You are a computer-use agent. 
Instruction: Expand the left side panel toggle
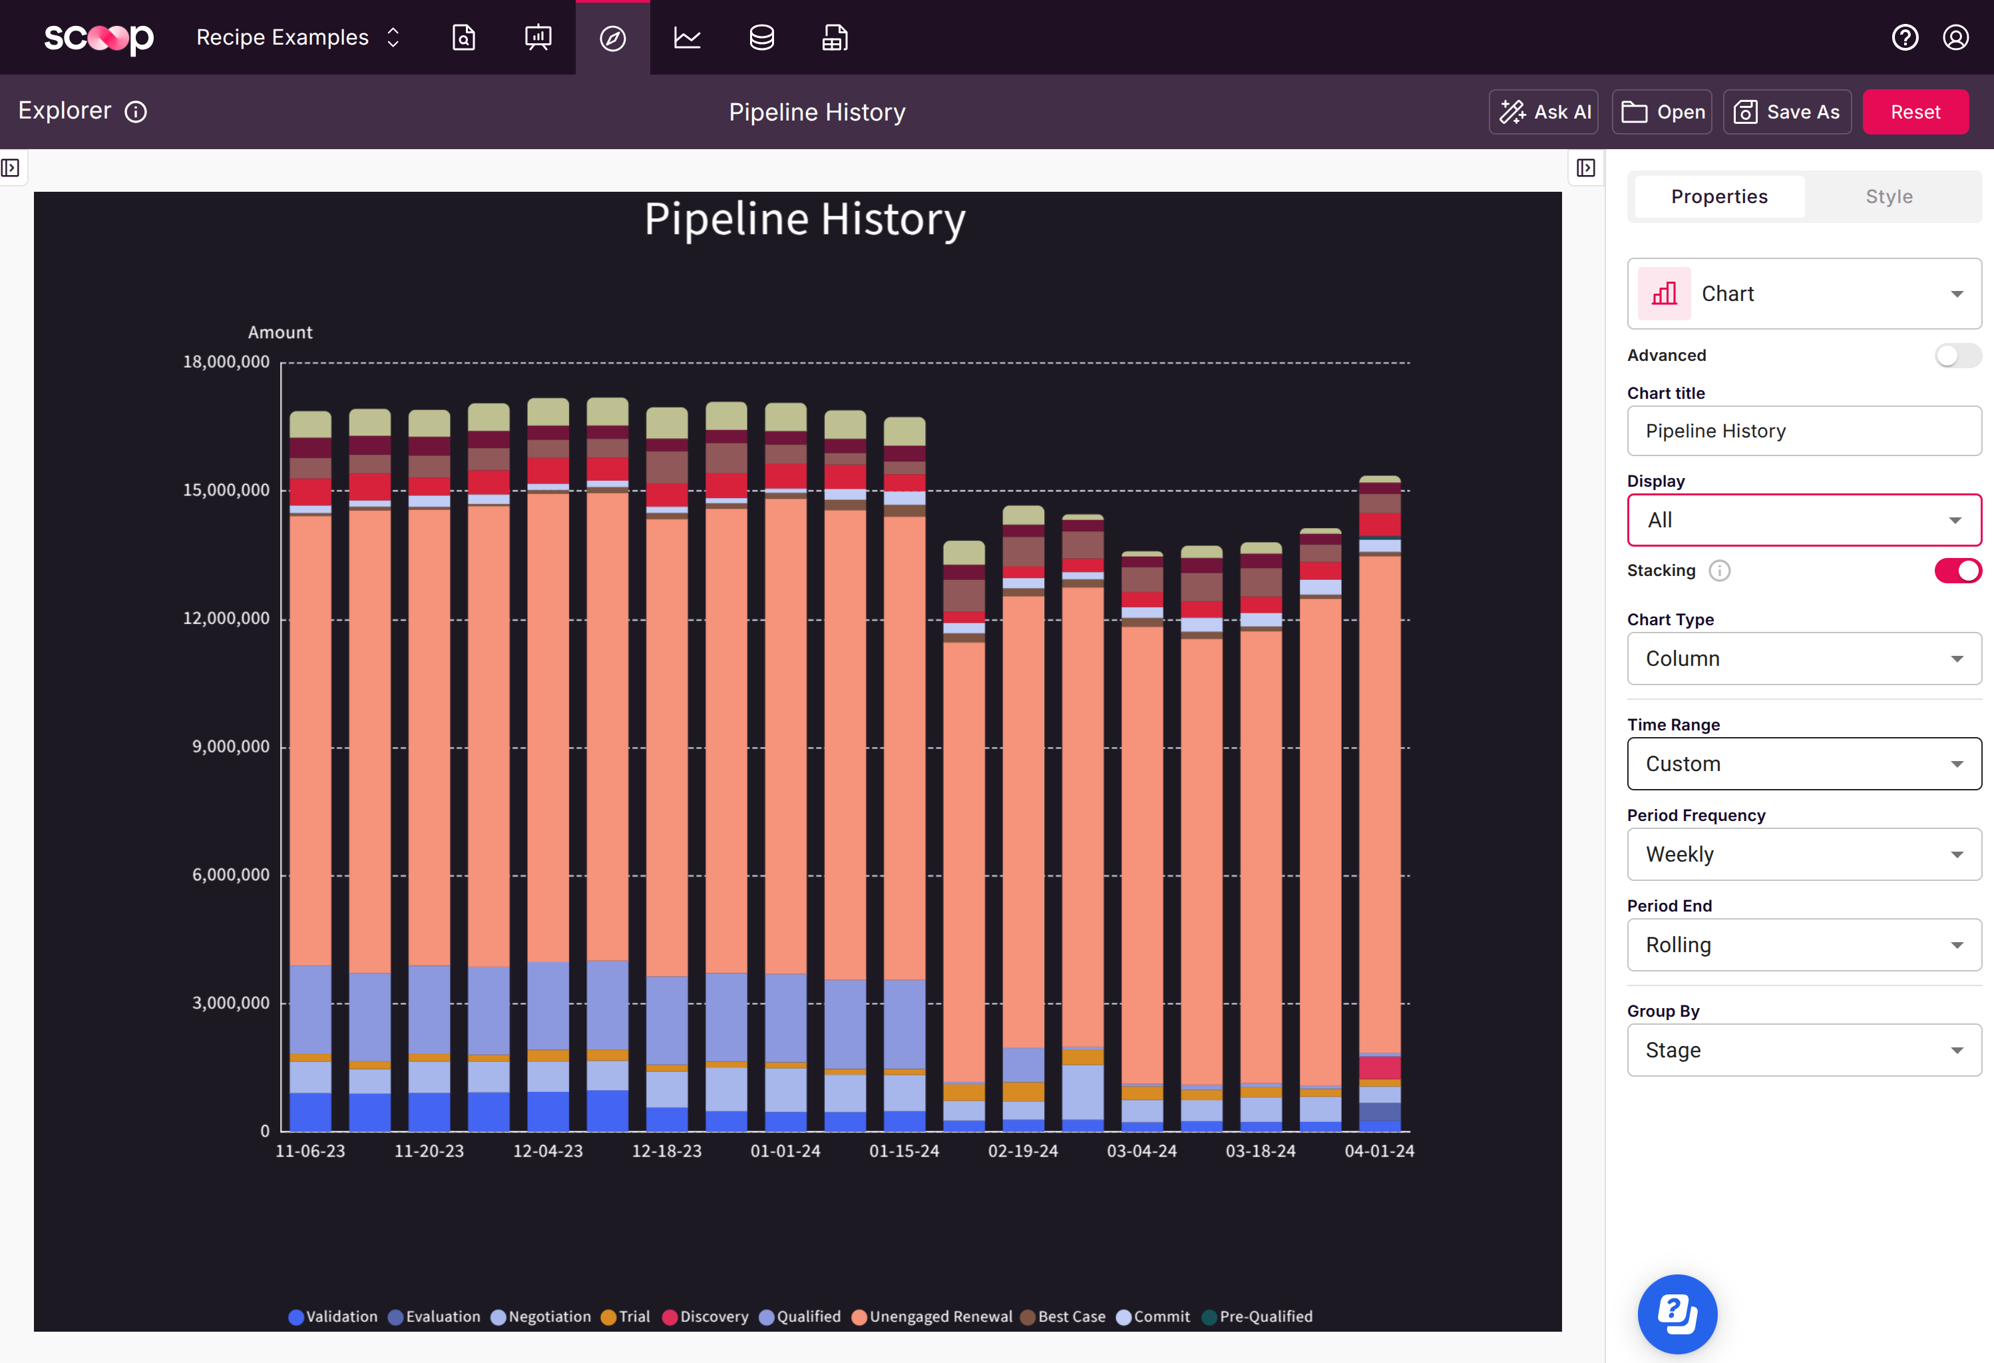tap(11, 167)
